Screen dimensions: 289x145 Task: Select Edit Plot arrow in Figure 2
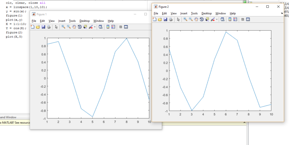178,19
